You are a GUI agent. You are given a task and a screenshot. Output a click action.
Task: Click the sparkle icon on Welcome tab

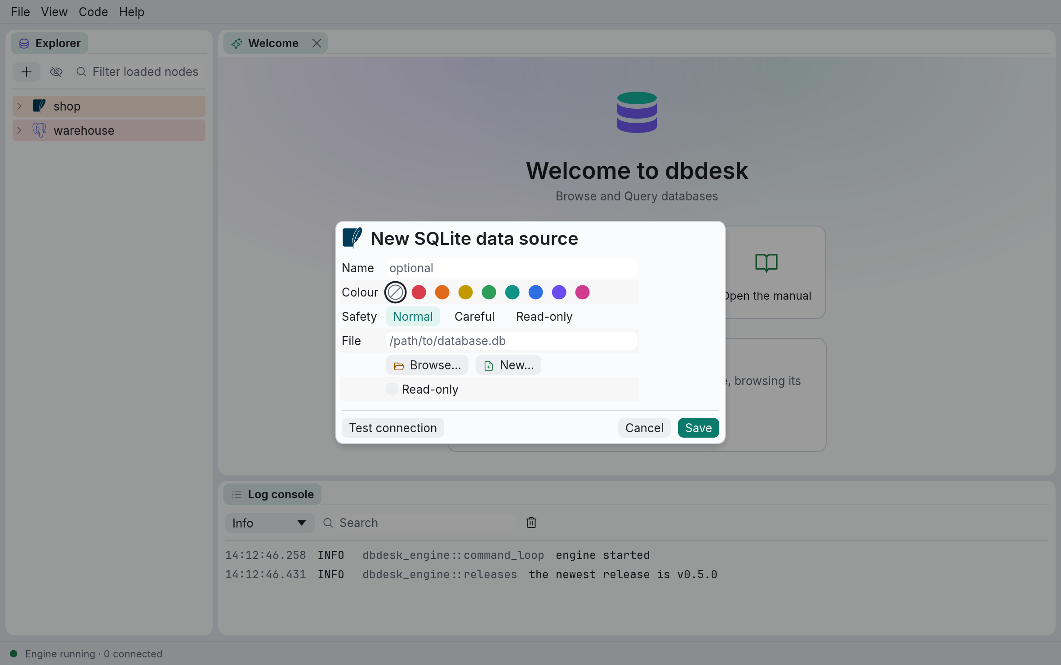237,44
